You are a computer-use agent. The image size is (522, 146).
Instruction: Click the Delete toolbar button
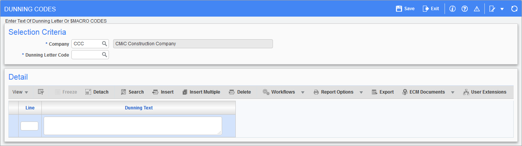tap(240, 92)
